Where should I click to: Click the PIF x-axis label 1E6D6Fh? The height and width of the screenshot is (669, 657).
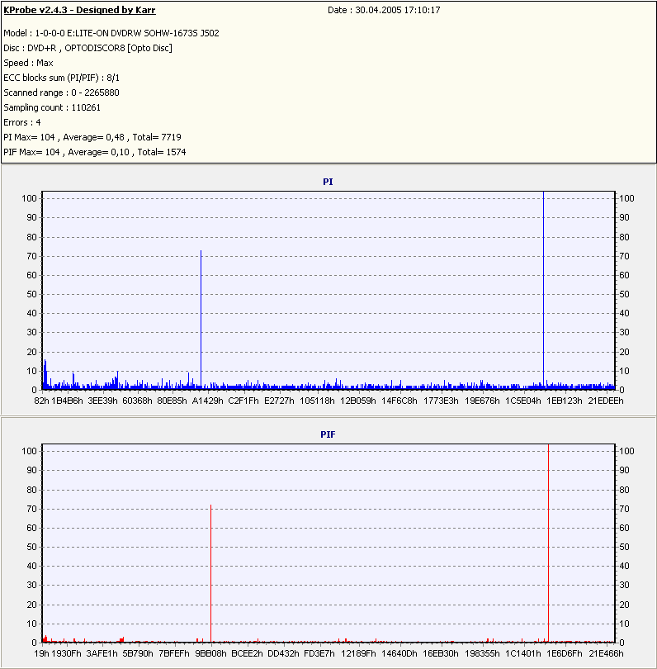point(565,653)
